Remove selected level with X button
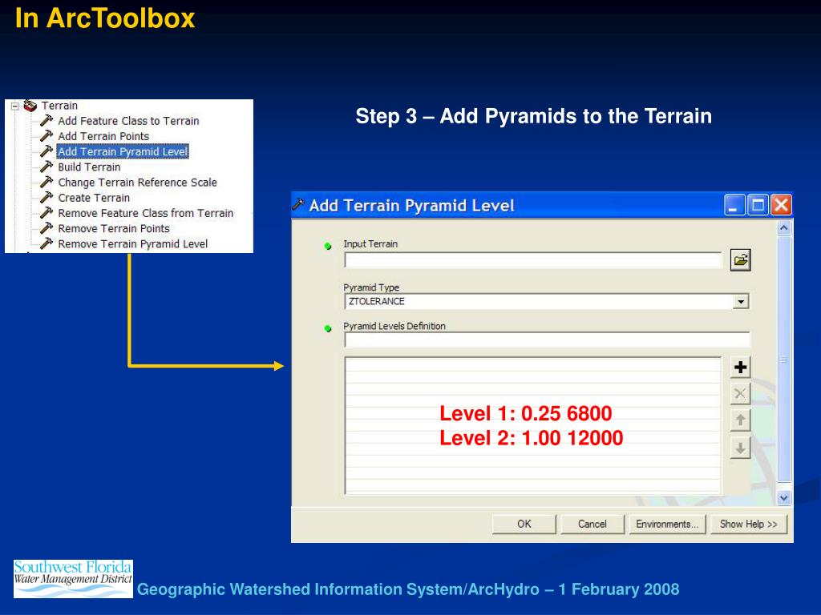 [x=740, y=394]
